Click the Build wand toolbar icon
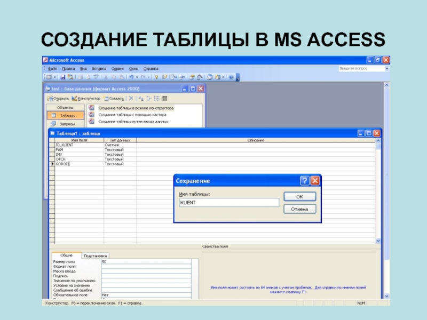The height and width of the screenshot is (320, 427). 200,77
